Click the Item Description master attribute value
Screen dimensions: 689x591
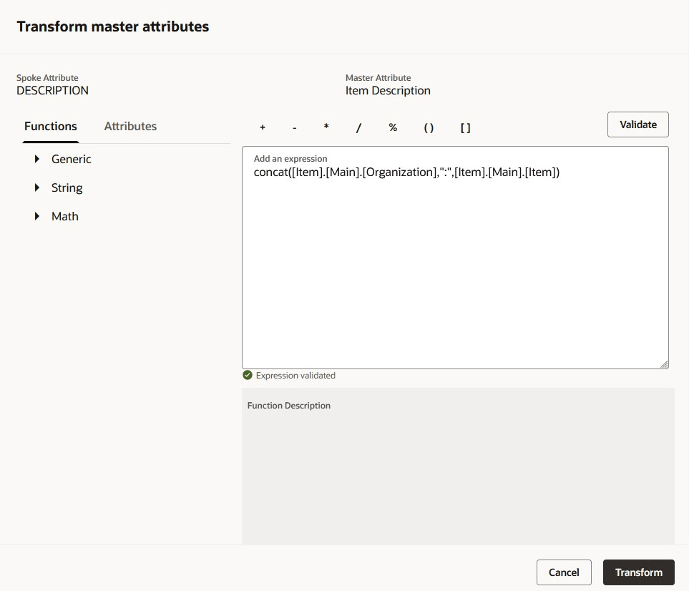388,91
